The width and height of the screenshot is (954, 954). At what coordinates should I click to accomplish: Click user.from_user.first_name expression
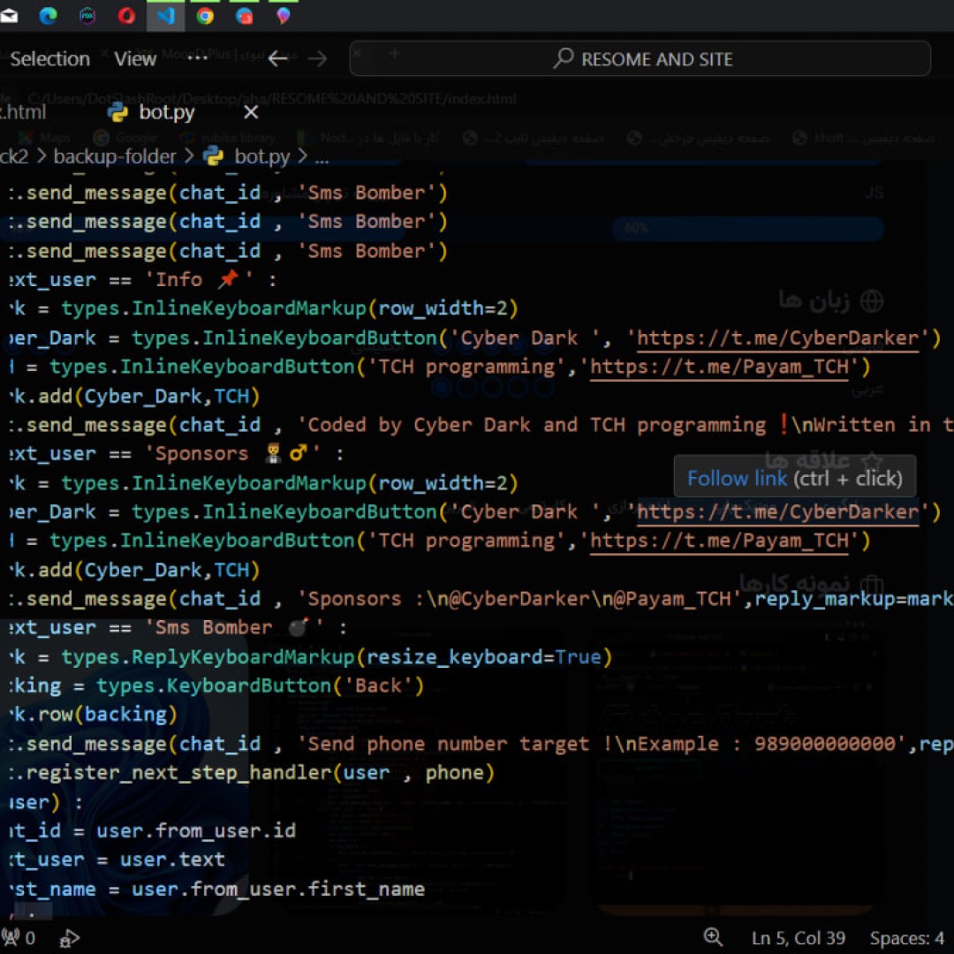click(278, 889)
